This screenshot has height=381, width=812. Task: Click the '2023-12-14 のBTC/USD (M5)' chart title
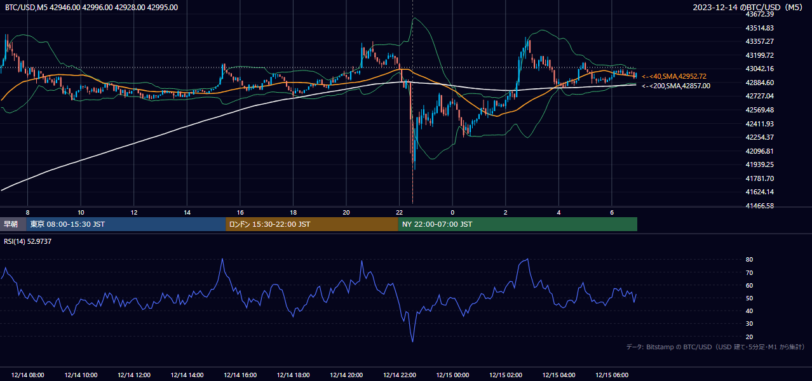[x=749, y=8]
